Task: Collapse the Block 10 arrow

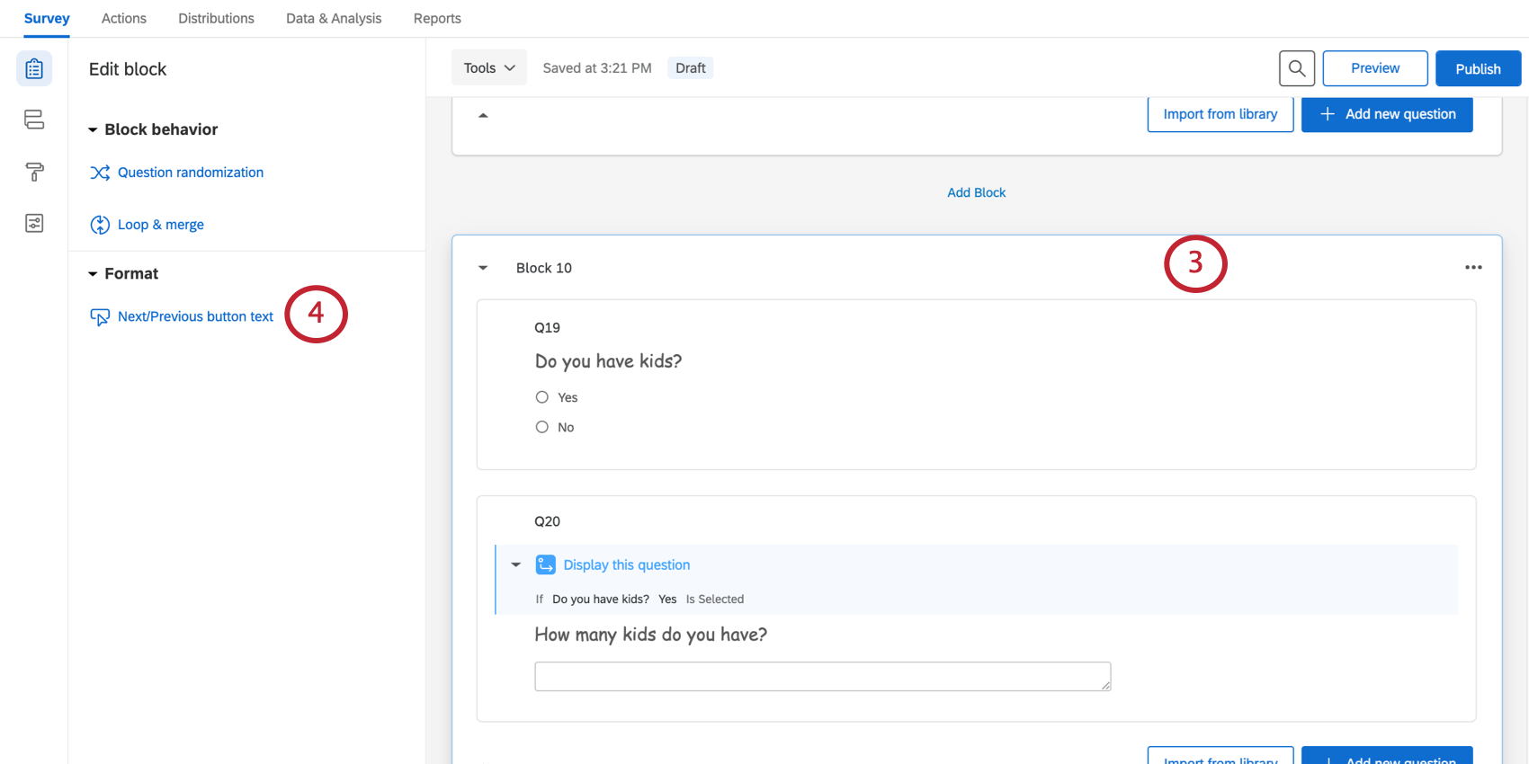Action: tap(483, 268)
